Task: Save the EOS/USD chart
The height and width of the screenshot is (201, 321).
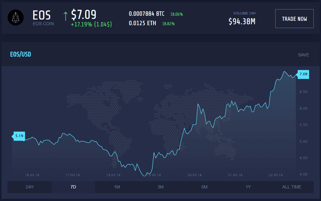Action: point(303,55)
